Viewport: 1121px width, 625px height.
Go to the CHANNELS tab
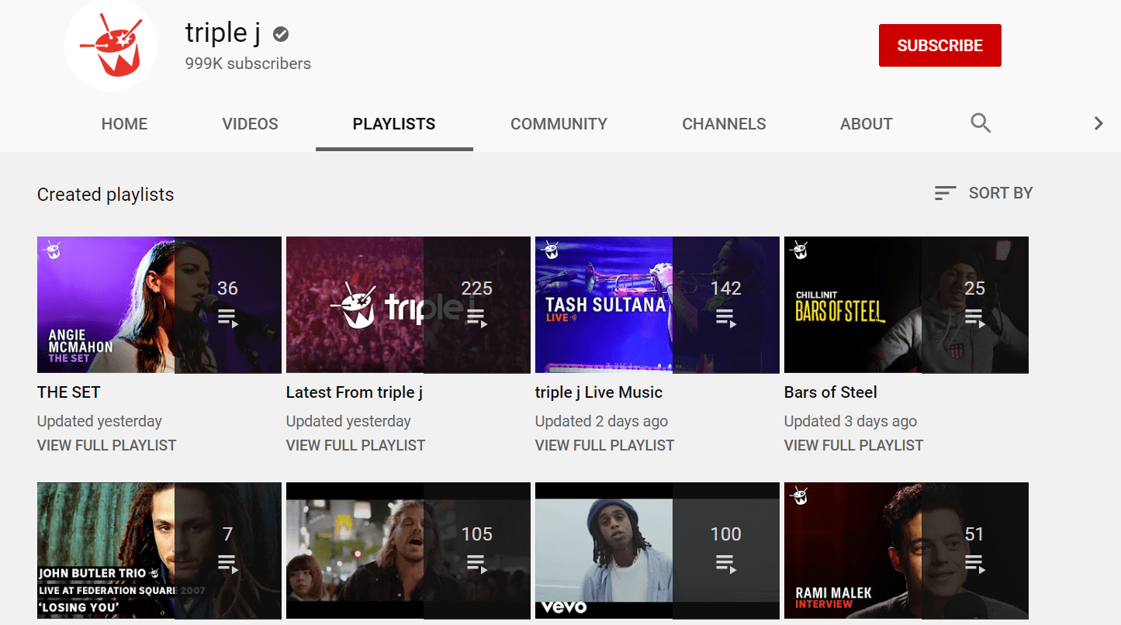pyautogui.click(x=724, y=124)
